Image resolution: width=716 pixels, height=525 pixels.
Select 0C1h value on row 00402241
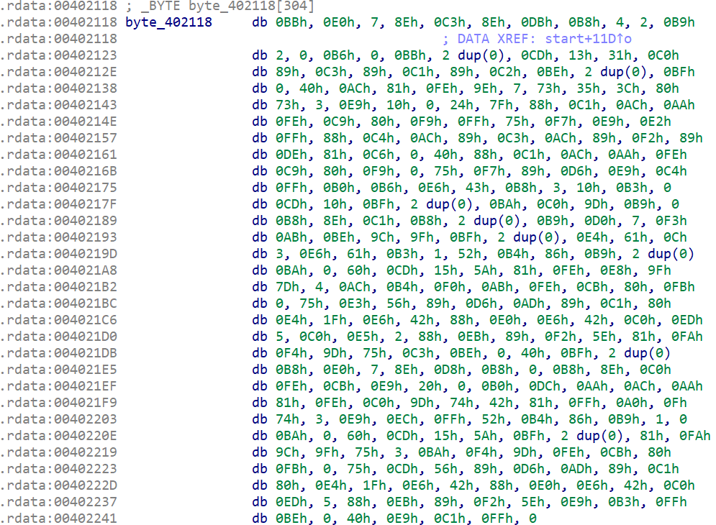tap(450, 519)
